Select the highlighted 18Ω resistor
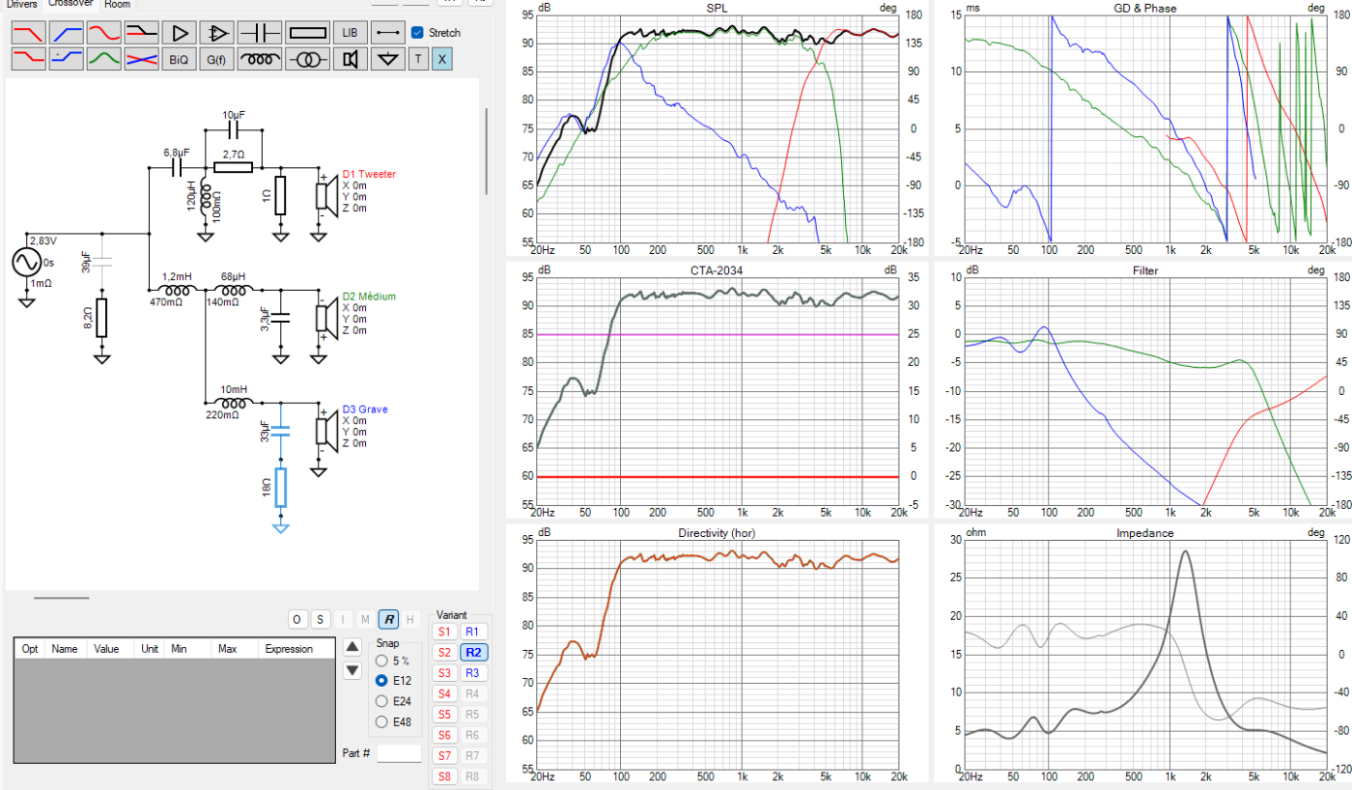1352x790 pixels. [x=280, y=488]
